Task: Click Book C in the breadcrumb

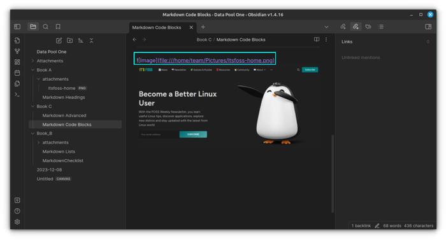Action: pos(204,39)
